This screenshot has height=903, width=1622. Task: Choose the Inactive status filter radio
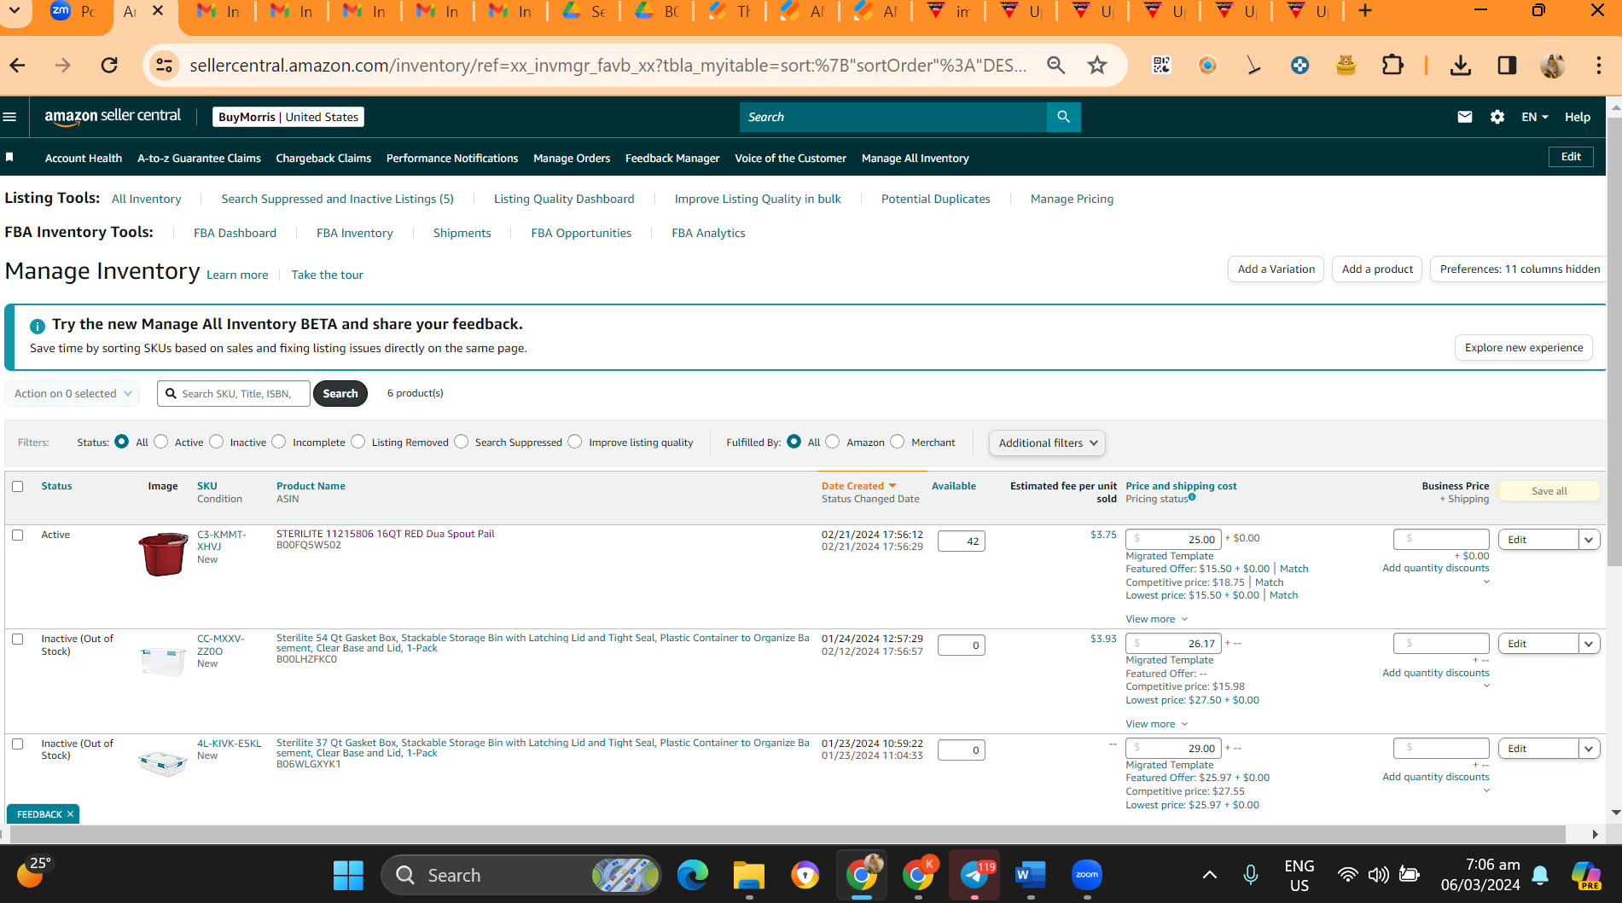tap(217, 442)
